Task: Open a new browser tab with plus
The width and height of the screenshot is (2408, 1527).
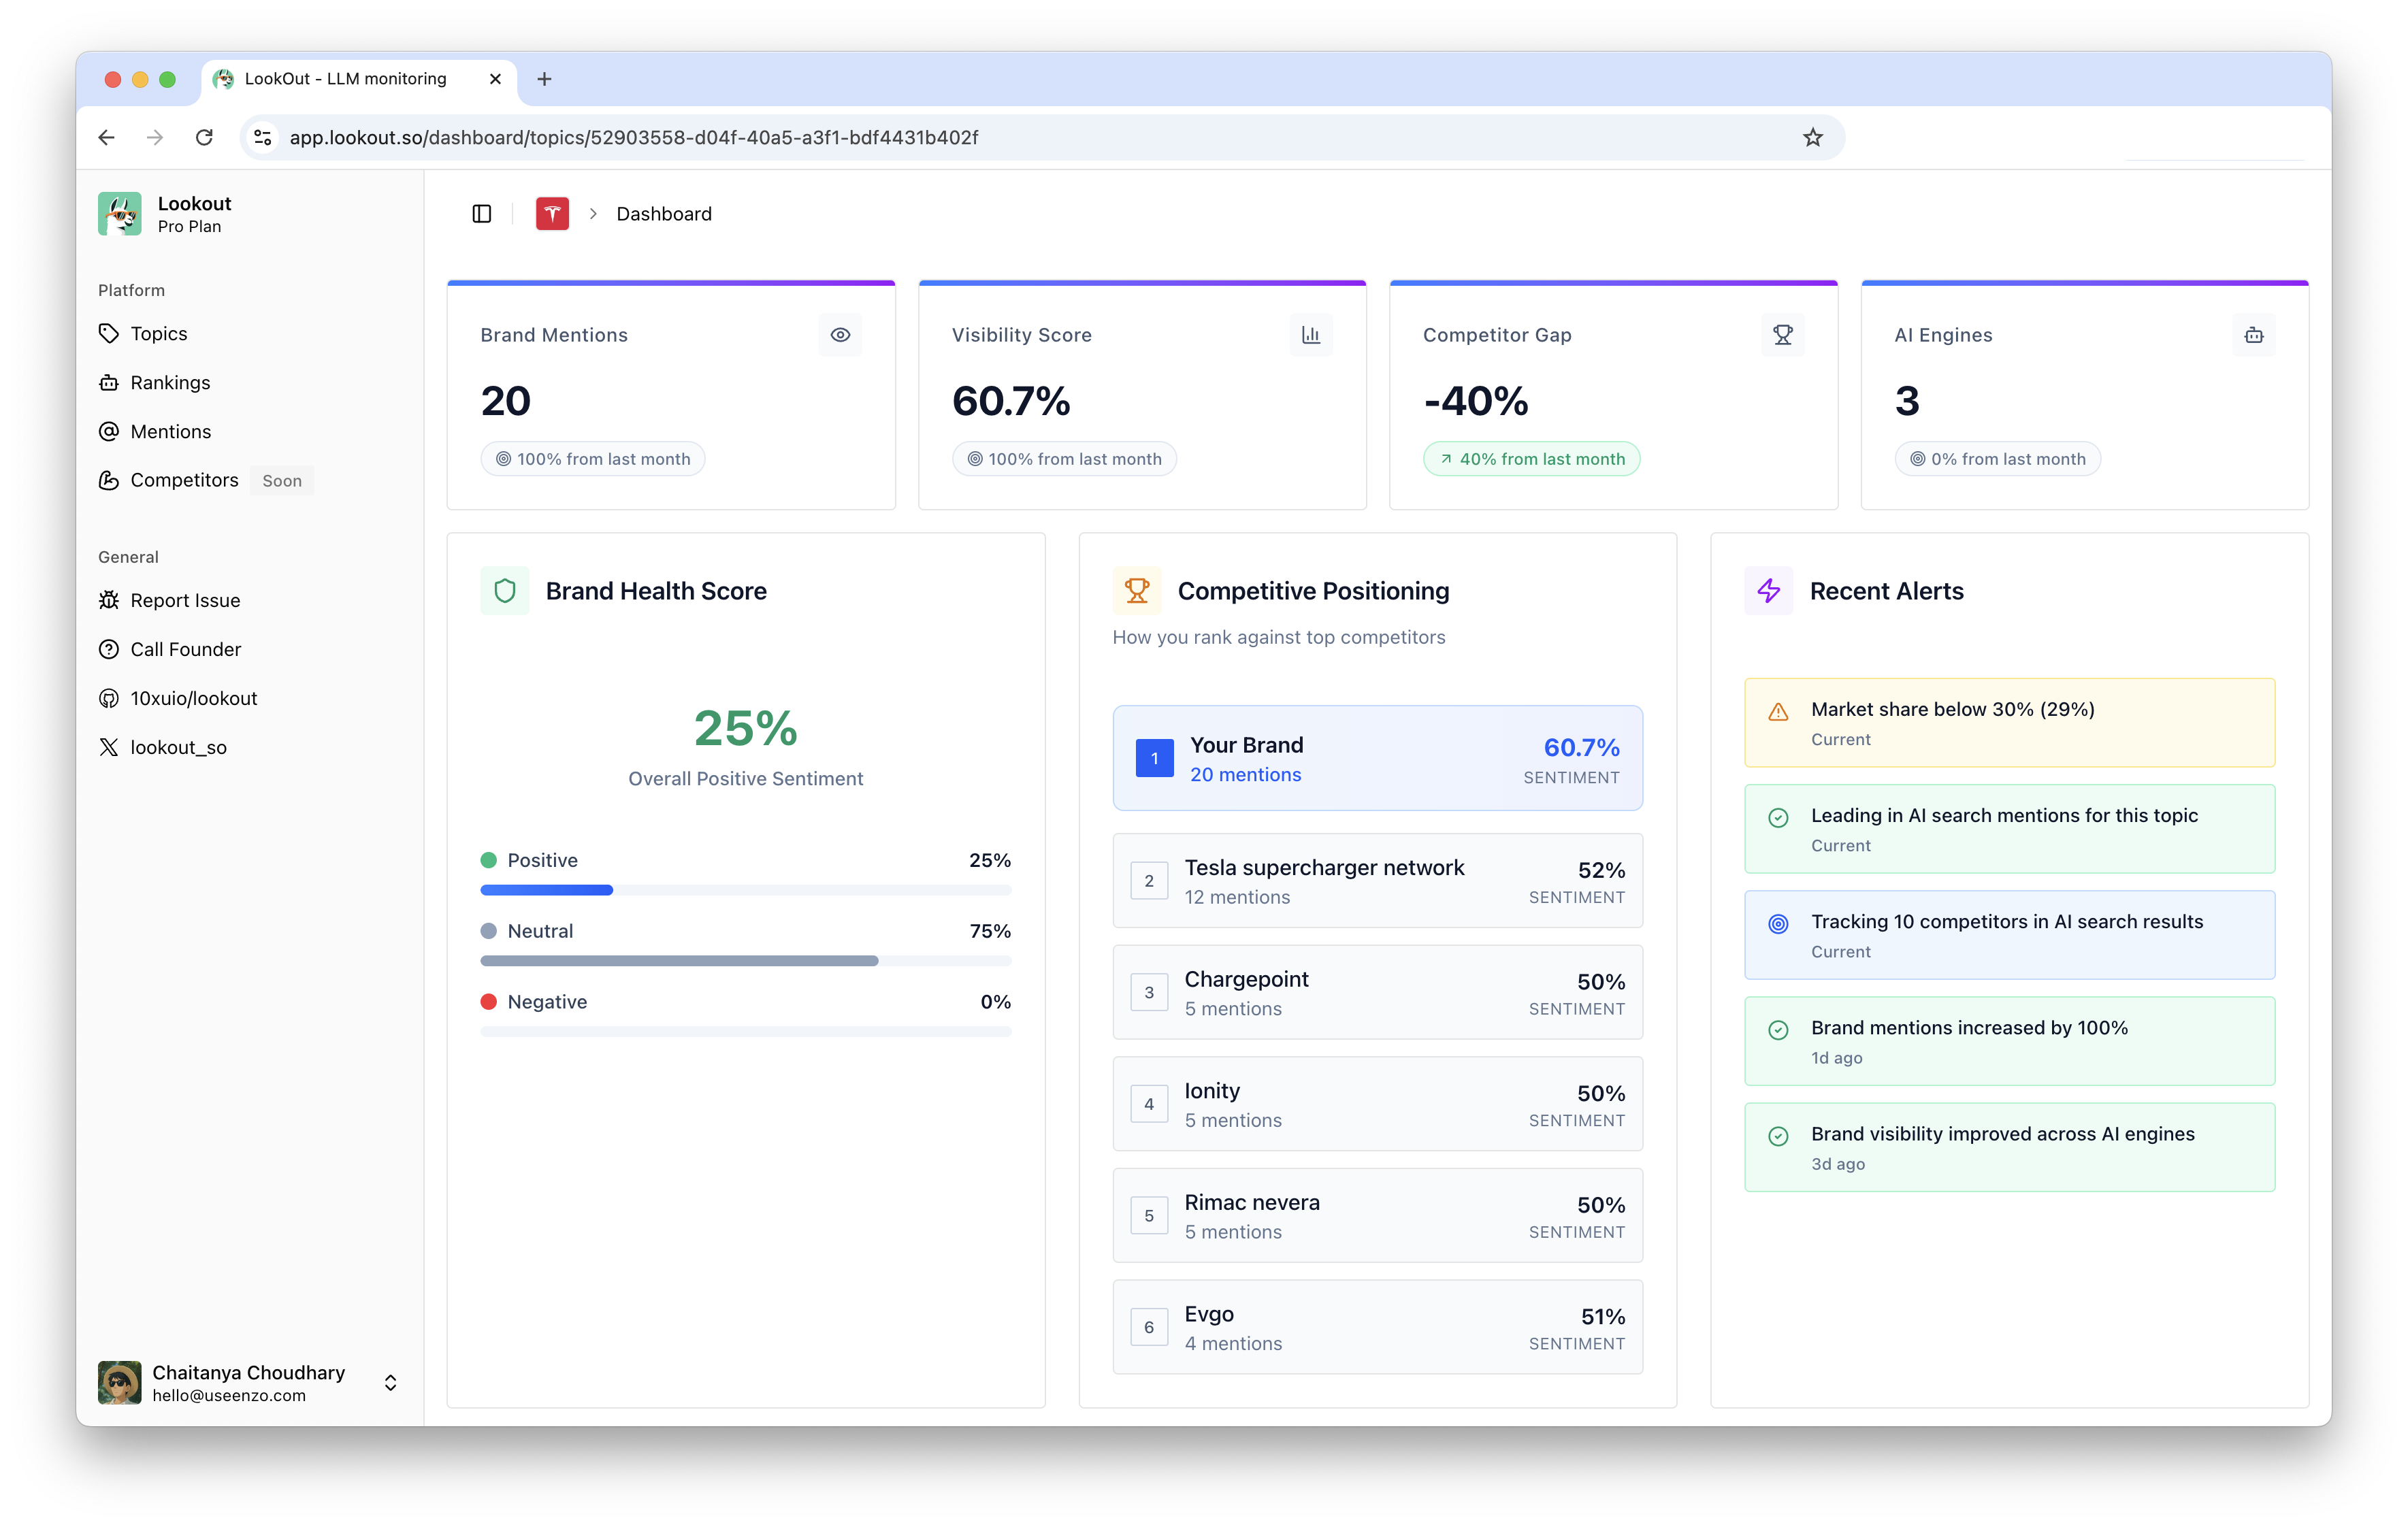Action: coord(544,79)
